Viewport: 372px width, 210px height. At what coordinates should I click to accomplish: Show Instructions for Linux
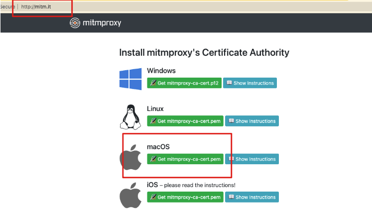(252, 121)
